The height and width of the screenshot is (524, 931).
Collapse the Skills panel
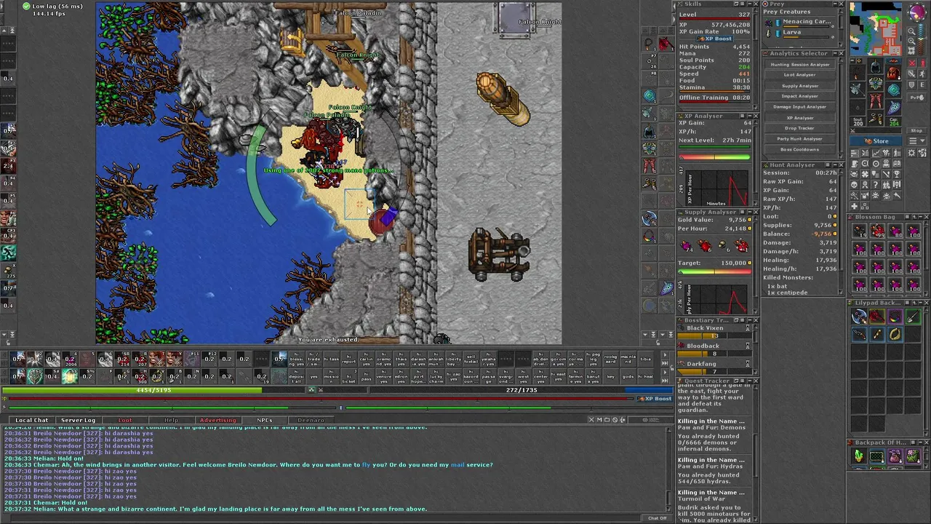point(749,4)
